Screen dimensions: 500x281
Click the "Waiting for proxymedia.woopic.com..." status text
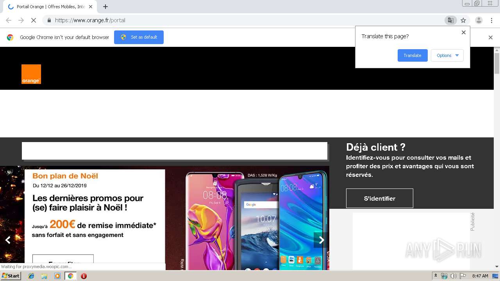pyautogui.click(x=36, y=267)
